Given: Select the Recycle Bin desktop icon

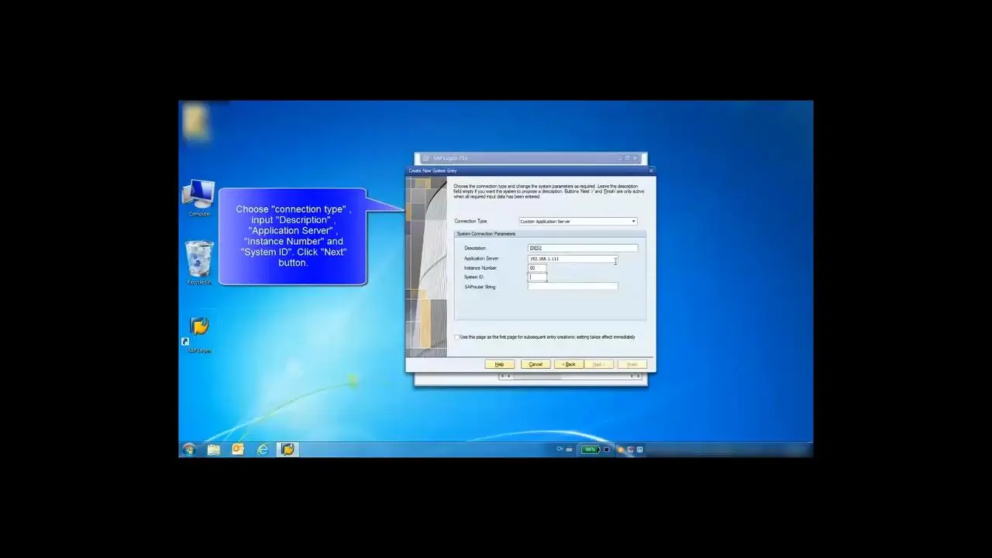Looking at the screenshot, I should (199, 263).
